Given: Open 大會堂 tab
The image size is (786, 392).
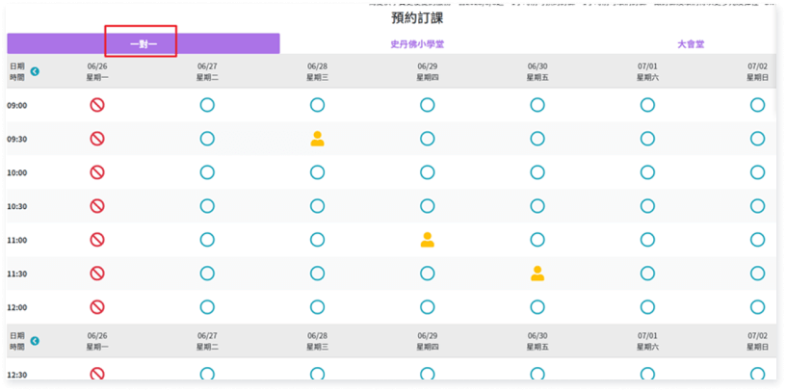Looking at the screenshot, I should [691, 44].
